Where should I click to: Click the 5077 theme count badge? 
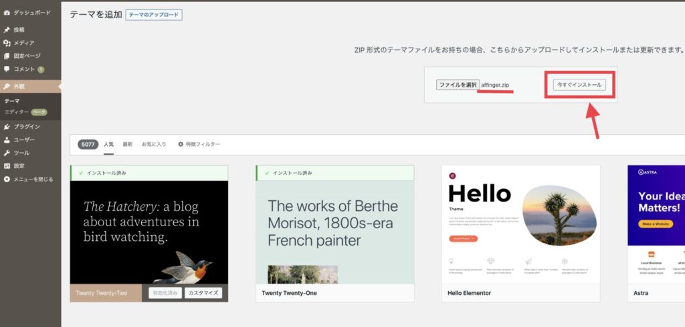(x=88, y=144)
